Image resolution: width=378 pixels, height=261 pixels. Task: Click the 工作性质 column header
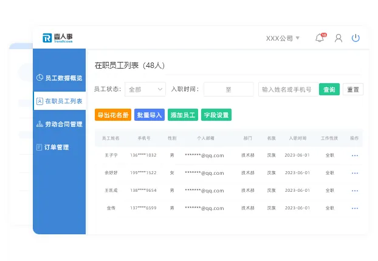click(329, 138)
